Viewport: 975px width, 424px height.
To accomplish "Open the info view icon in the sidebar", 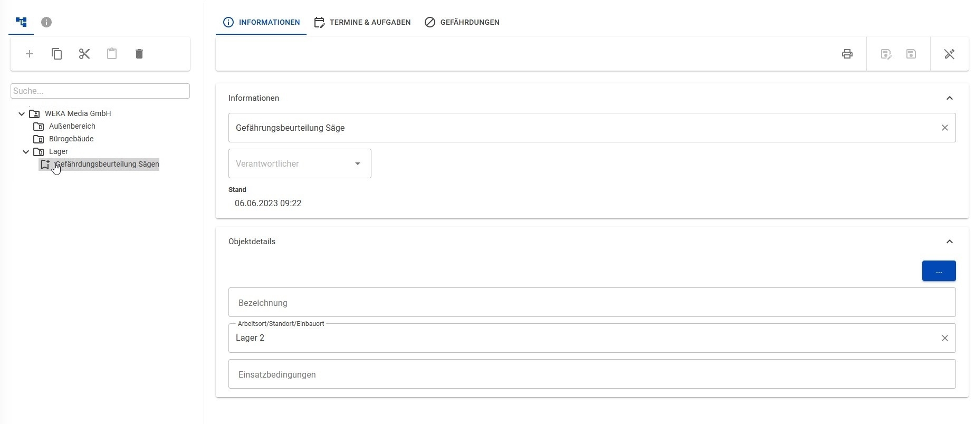I will tap(46, 22).
